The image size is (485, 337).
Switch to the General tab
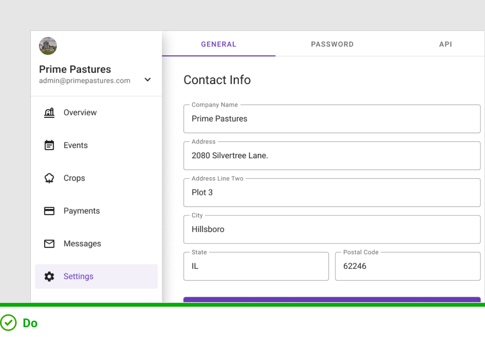click(x=219, y=44)
